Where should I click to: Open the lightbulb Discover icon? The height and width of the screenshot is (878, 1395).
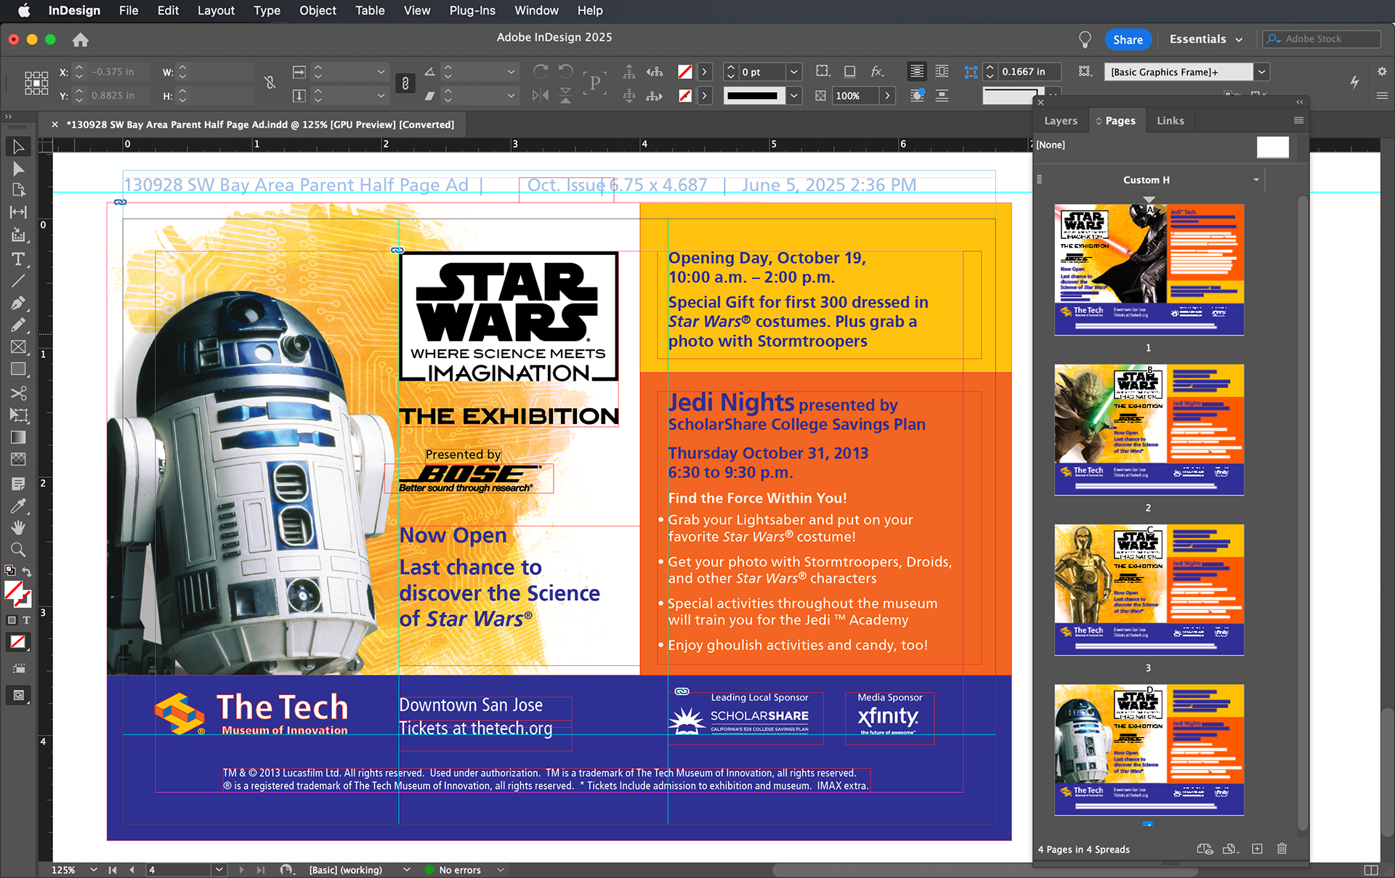[x=1085, y=39]
